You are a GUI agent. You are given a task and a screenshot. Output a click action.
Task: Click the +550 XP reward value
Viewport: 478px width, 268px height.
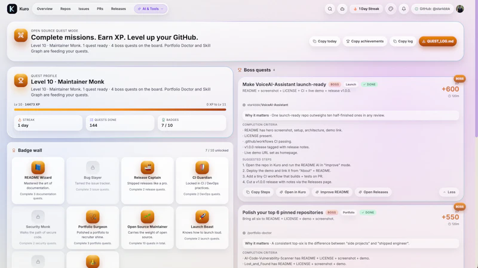(451, 217)
